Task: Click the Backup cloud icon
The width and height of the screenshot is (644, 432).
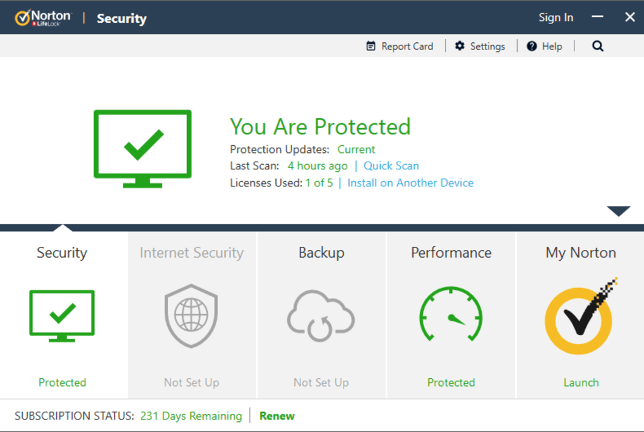Action: (321, 316)
